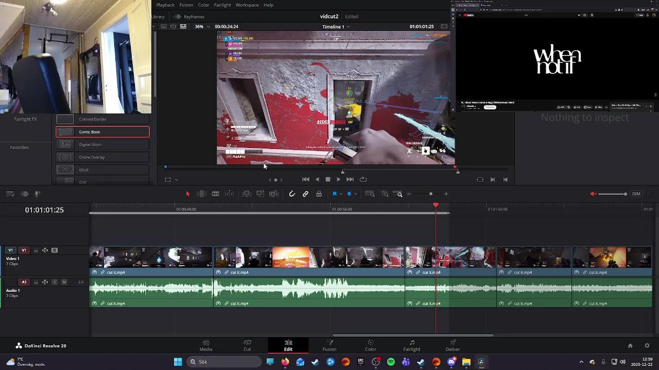Click the Replace Clip toolbar icon
This screenshot has height=370, width=659.
click(x=274, y=194)
